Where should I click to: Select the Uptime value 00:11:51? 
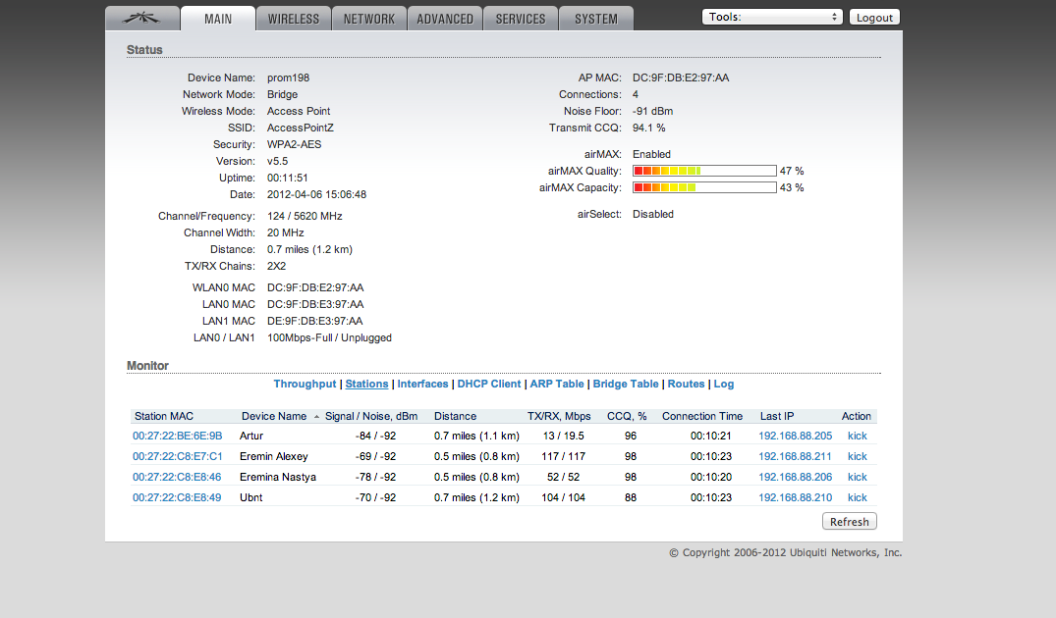[288, 179]
